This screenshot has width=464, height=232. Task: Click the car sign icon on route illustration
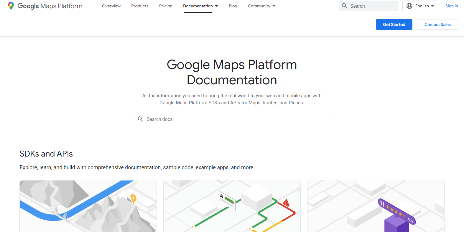click(222, 196)
